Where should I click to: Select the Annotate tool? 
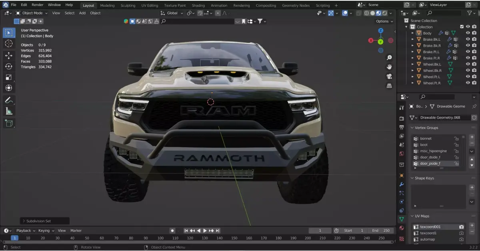(9, 100)
